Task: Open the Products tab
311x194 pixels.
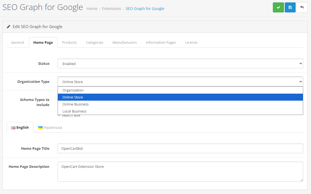Action: [x=70, y=42]
